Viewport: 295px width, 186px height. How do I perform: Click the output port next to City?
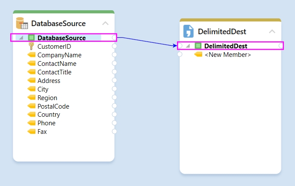point(114,89)
